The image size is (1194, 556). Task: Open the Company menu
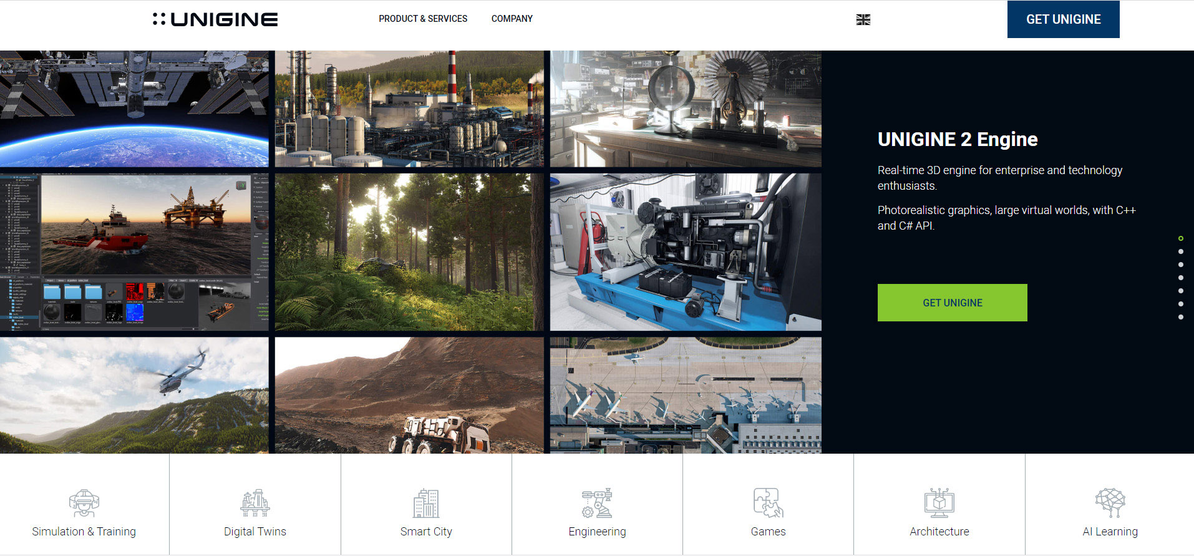(x=512, y=19)
